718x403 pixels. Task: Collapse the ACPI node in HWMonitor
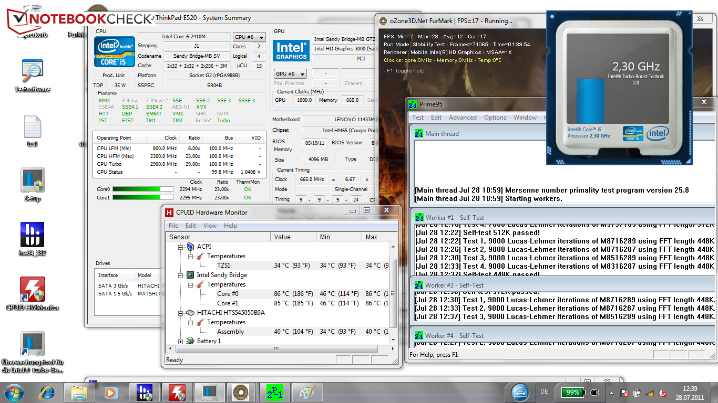pyautogui.click(x=181, y=247)
